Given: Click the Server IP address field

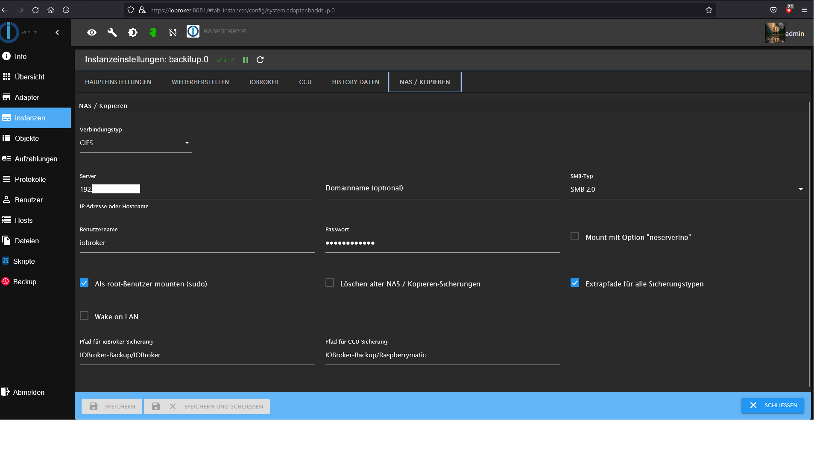Looking at the screenshot, I should 197,190.
